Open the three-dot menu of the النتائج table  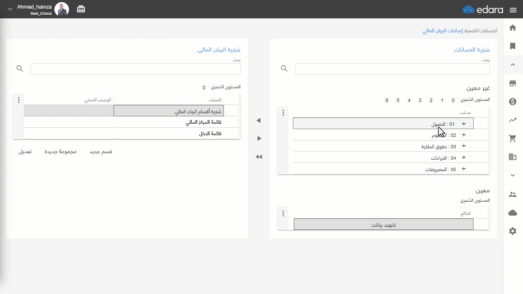[x=283, y=214]
